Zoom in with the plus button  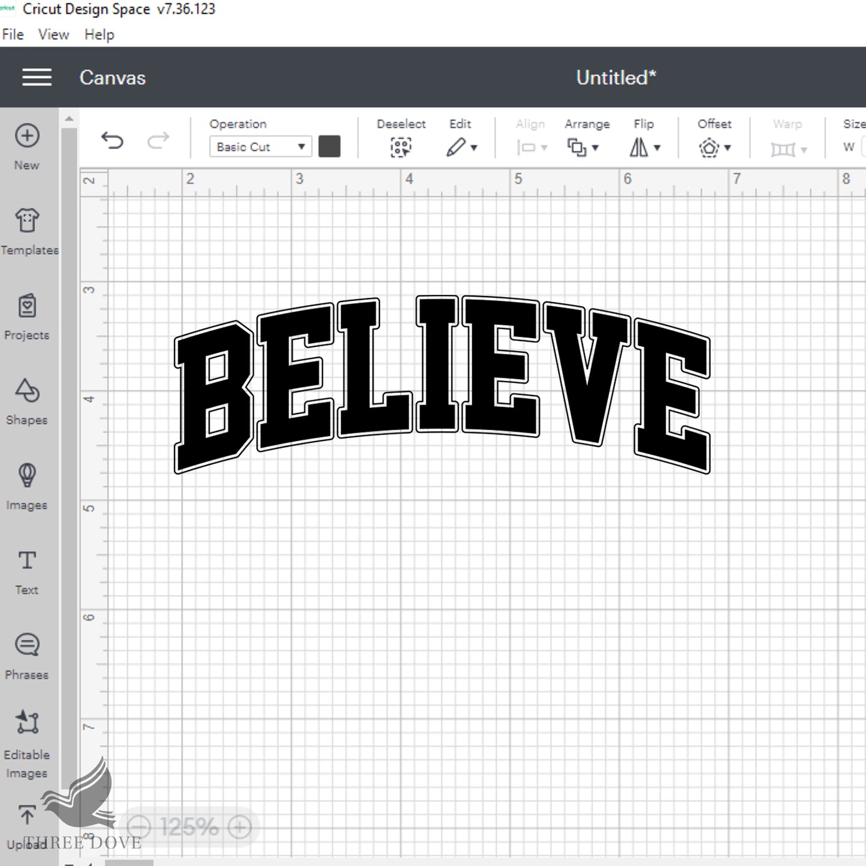[x=239, y=828]
